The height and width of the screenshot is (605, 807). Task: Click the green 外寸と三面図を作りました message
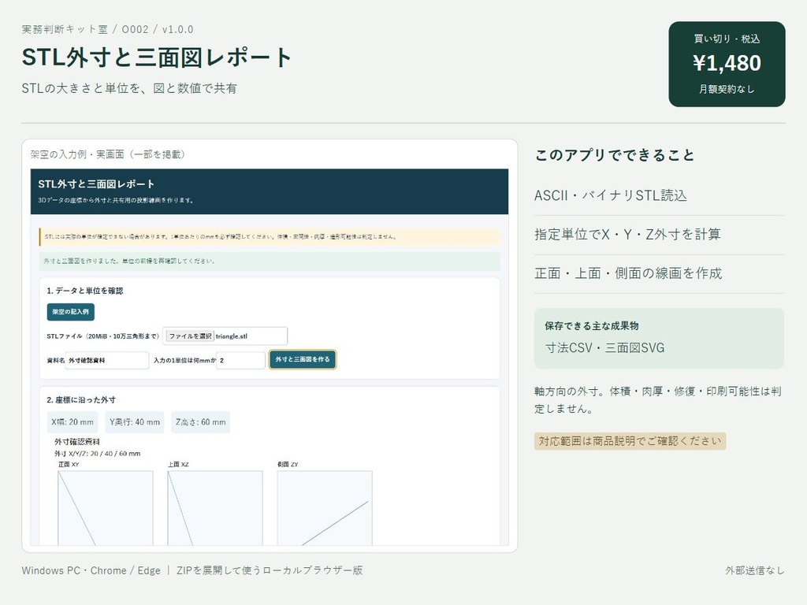(270, 261)
